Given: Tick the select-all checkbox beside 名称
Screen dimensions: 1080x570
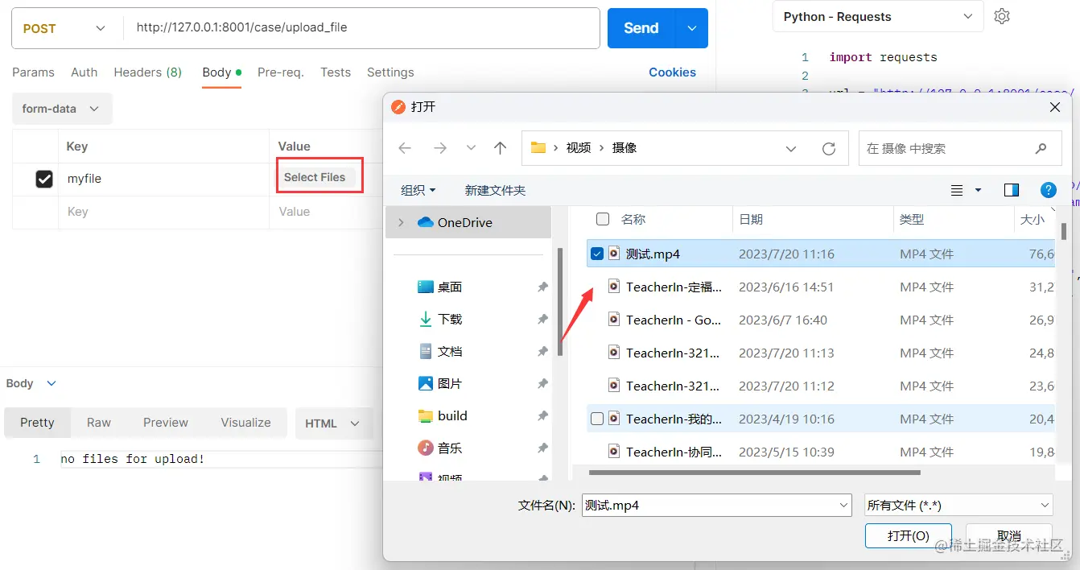Looking at the screenshot, I should point(602,218).
